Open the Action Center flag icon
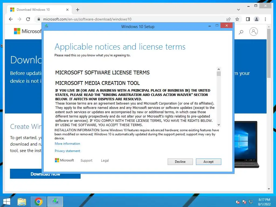The width and height of the screenshot is (276, 207). [x=244, y=202]
